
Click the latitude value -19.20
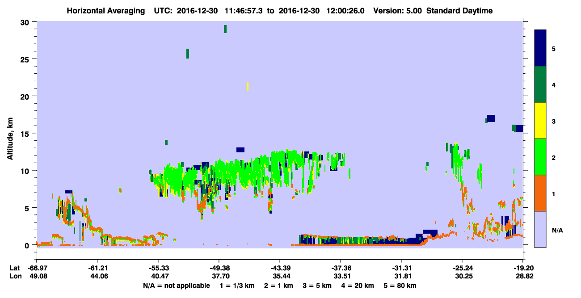coord(522,268)
